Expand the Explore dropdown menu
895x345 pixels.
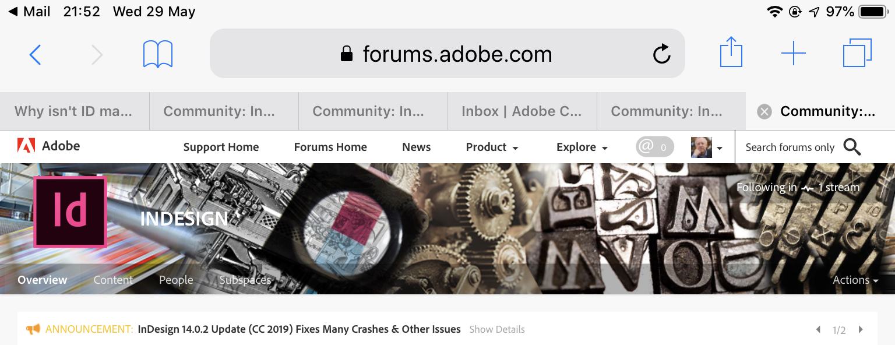[x=582, y=147]
